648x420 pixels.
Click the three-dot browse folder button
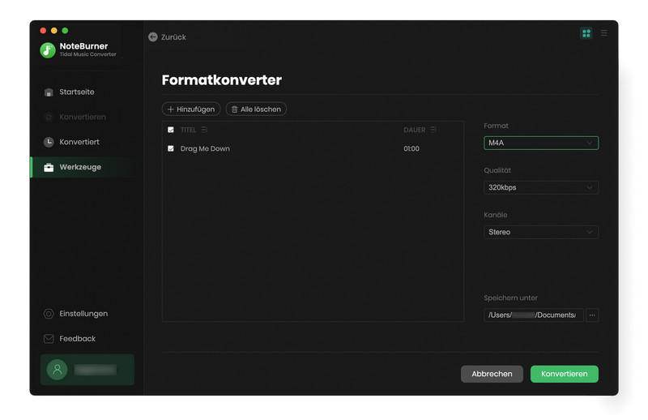tap(592, 315)
